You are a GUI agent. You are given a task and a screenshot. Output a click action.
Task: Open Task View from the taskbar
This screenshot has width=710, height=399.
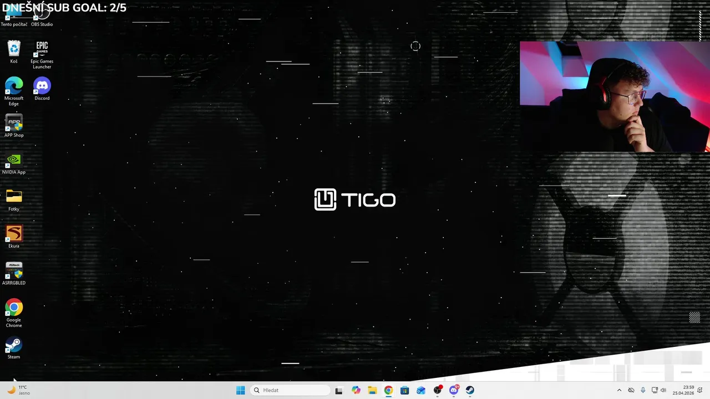pyautogui.click(x=339, y=390)
